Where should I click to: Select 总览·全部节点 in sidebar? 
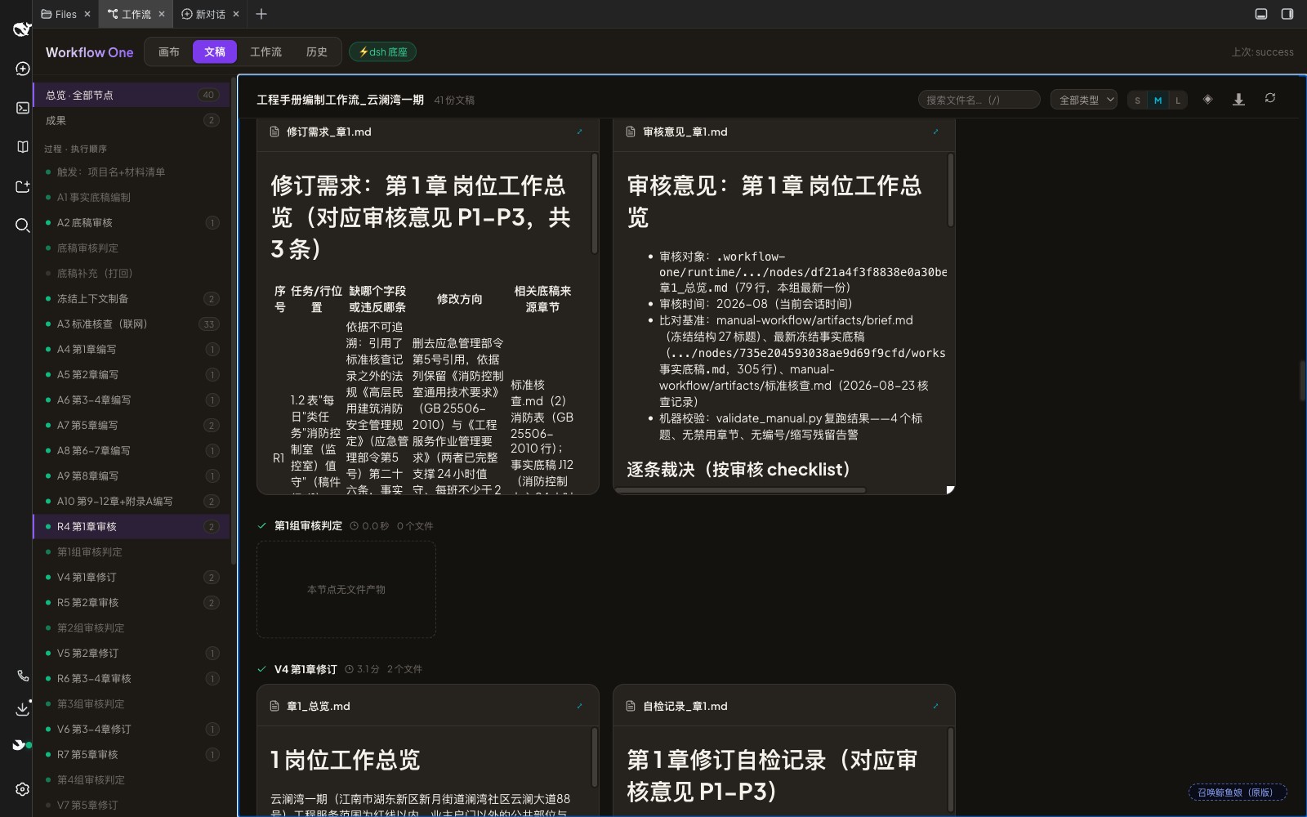132,95
